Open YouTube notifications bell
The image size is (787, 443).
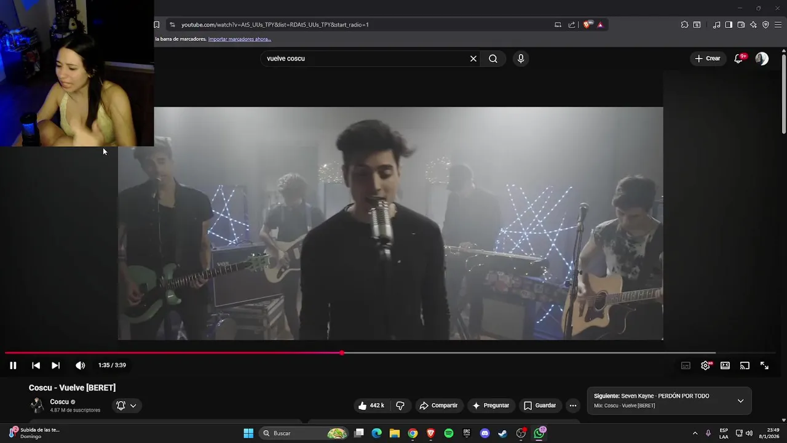pos(739,58)
